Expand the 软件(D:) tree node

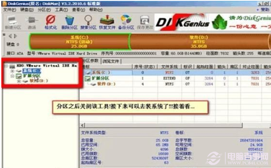click(19, 81)
